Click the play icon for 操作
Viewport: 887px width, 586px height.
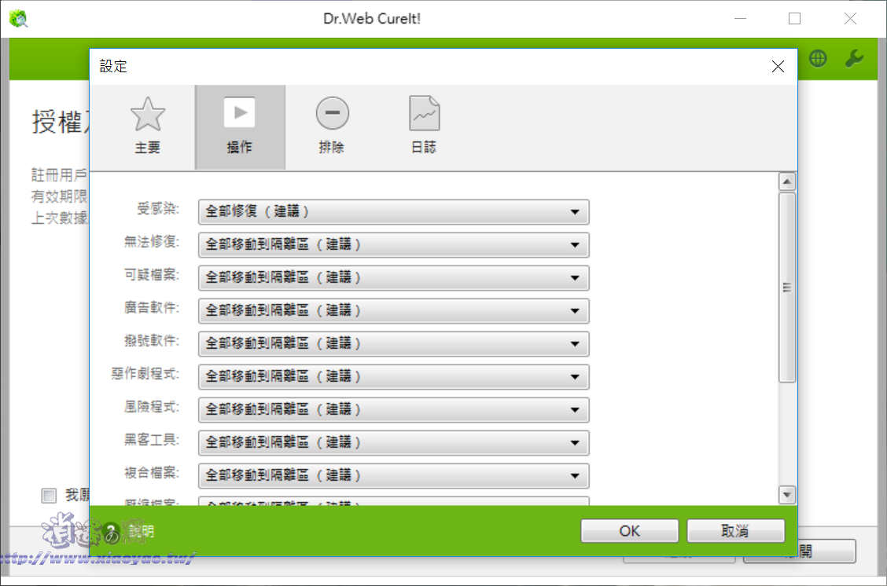[239, 112]
